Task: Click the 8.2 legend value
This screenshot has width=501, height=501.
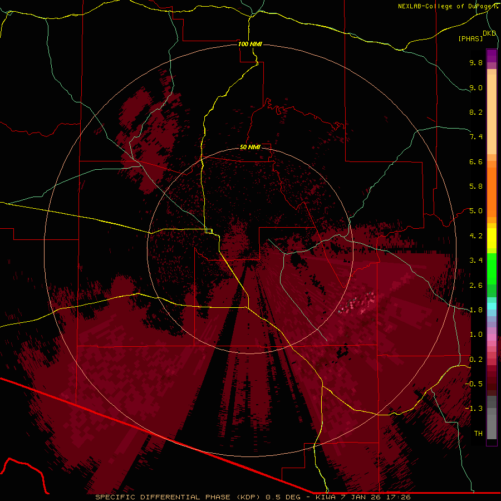Action: tap(476, 112)
